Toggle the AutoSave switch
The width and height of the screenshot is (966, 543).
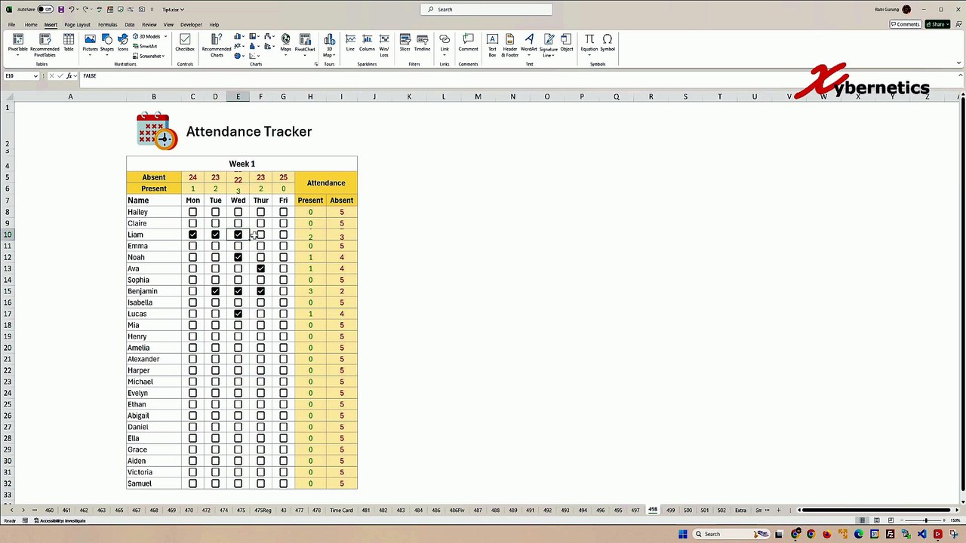(x=45, y=9)
